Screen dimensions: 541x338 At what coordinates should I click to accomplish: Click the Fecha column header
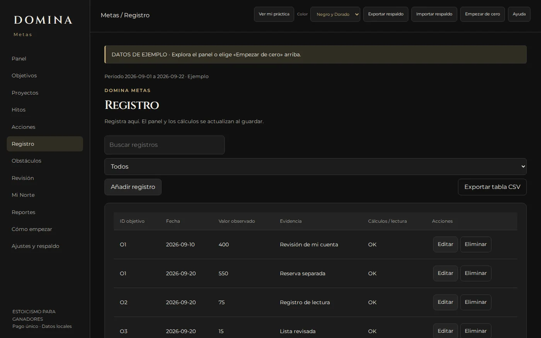point(173,221)
